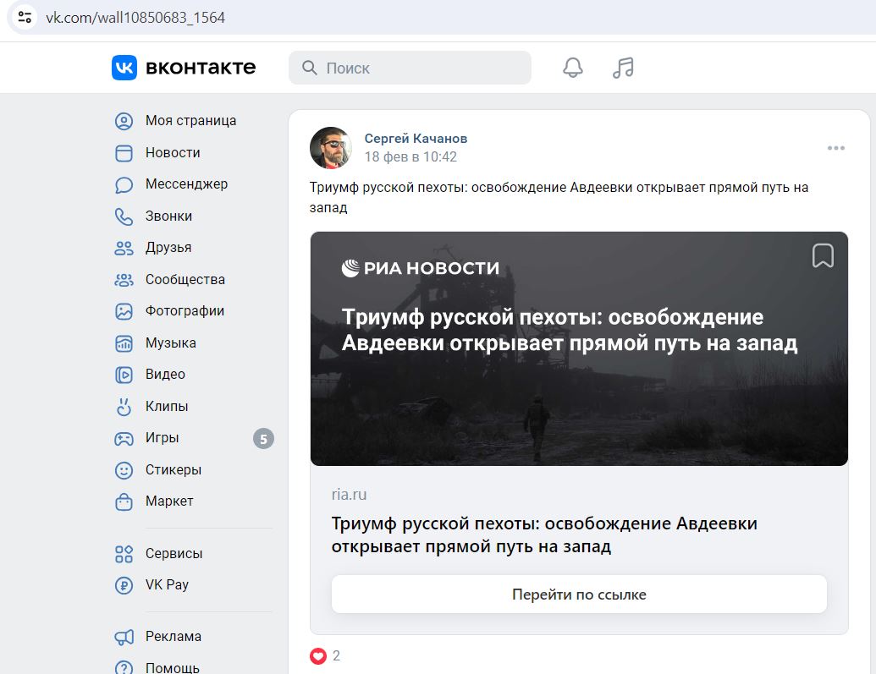Open Фотографии in sidebar
This screenshot has height=674, width=876.
coord(185,310)
